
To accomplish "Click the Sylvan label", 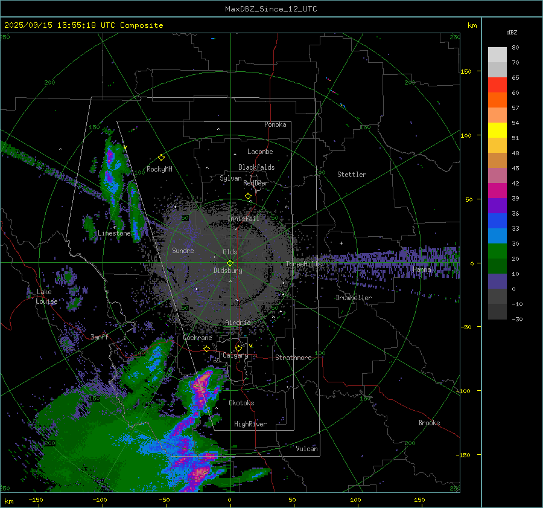I will (x=230, y=178).
